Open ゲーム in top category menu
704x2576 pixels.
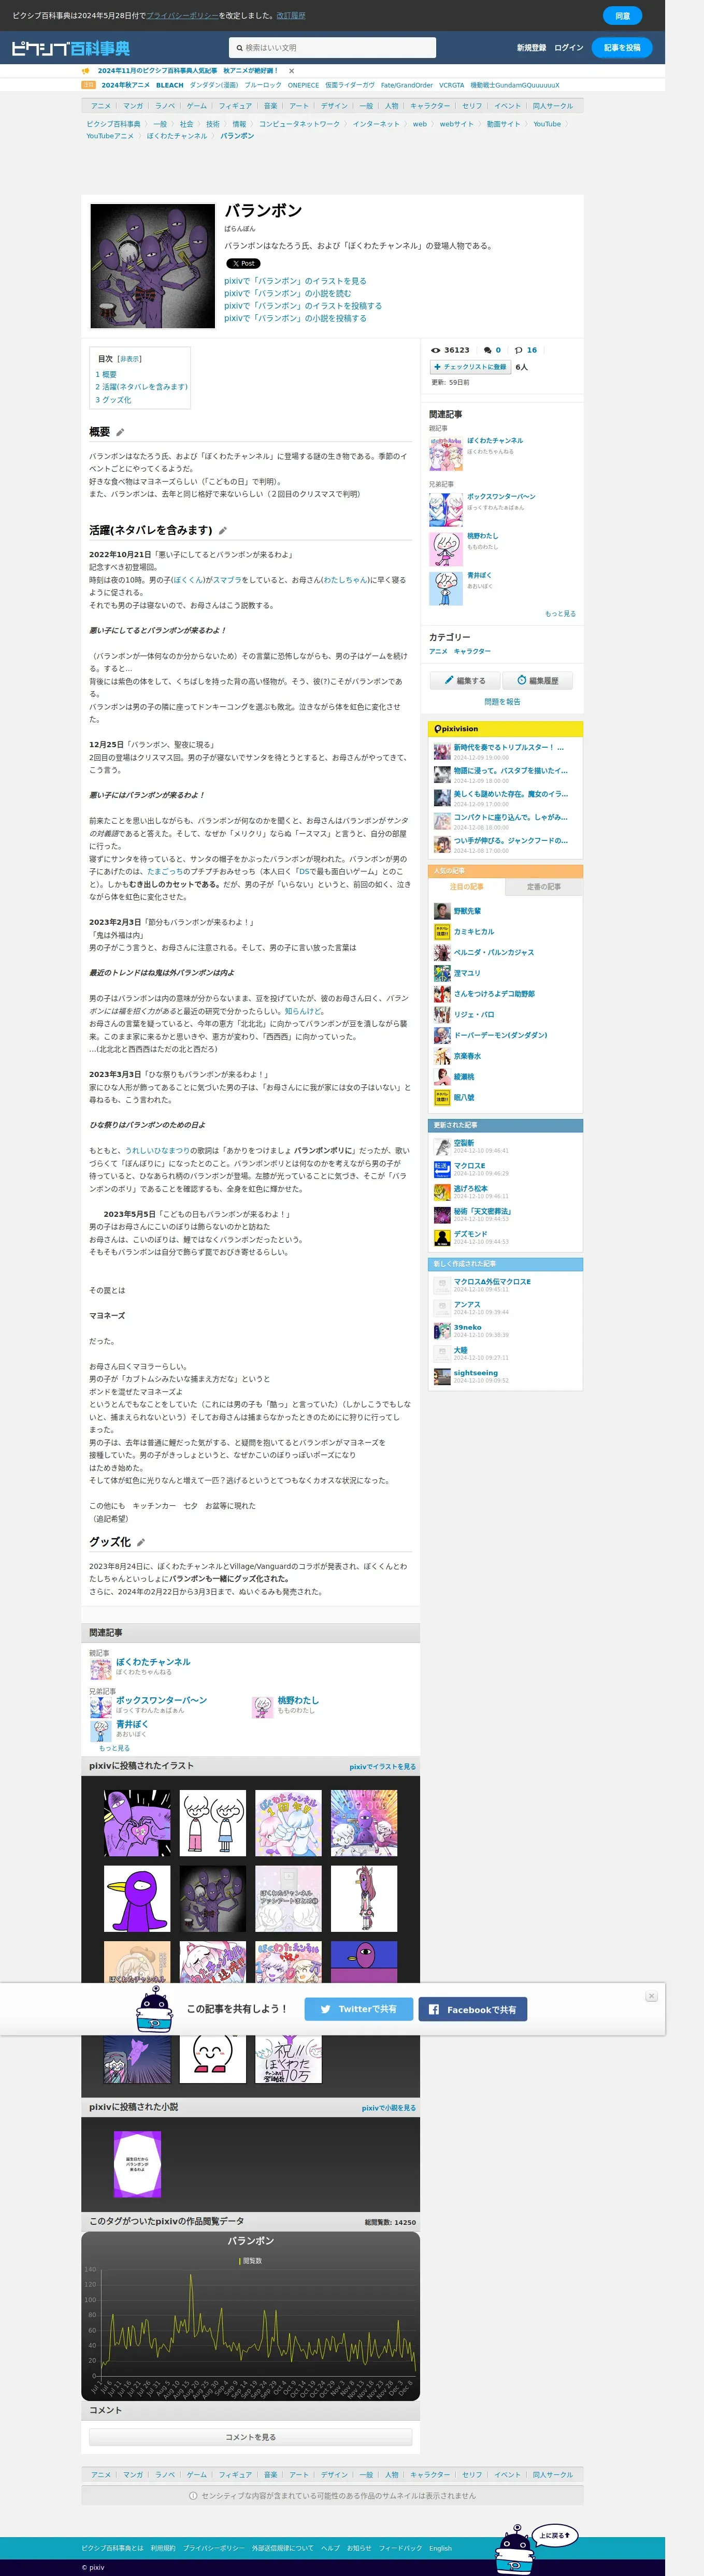click(x=197, y=106)
